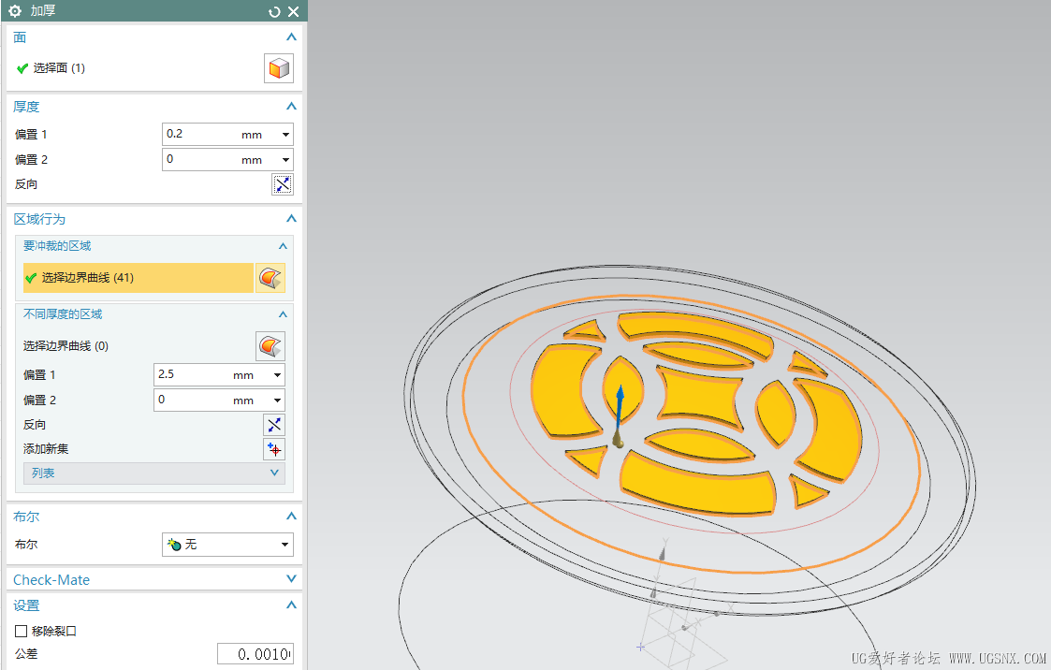Open the 布尔 type dropdown
1051x670 pixels.
(x=285, y=544)
